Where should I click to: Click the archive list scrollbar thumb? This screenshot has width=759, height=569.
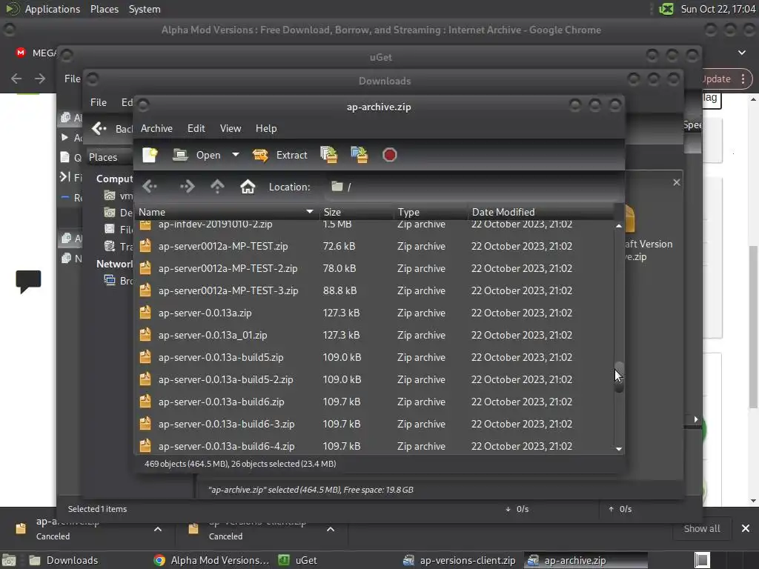[x=619, y=377]
